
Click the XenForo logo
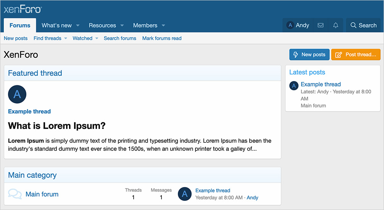coord(23,9)
